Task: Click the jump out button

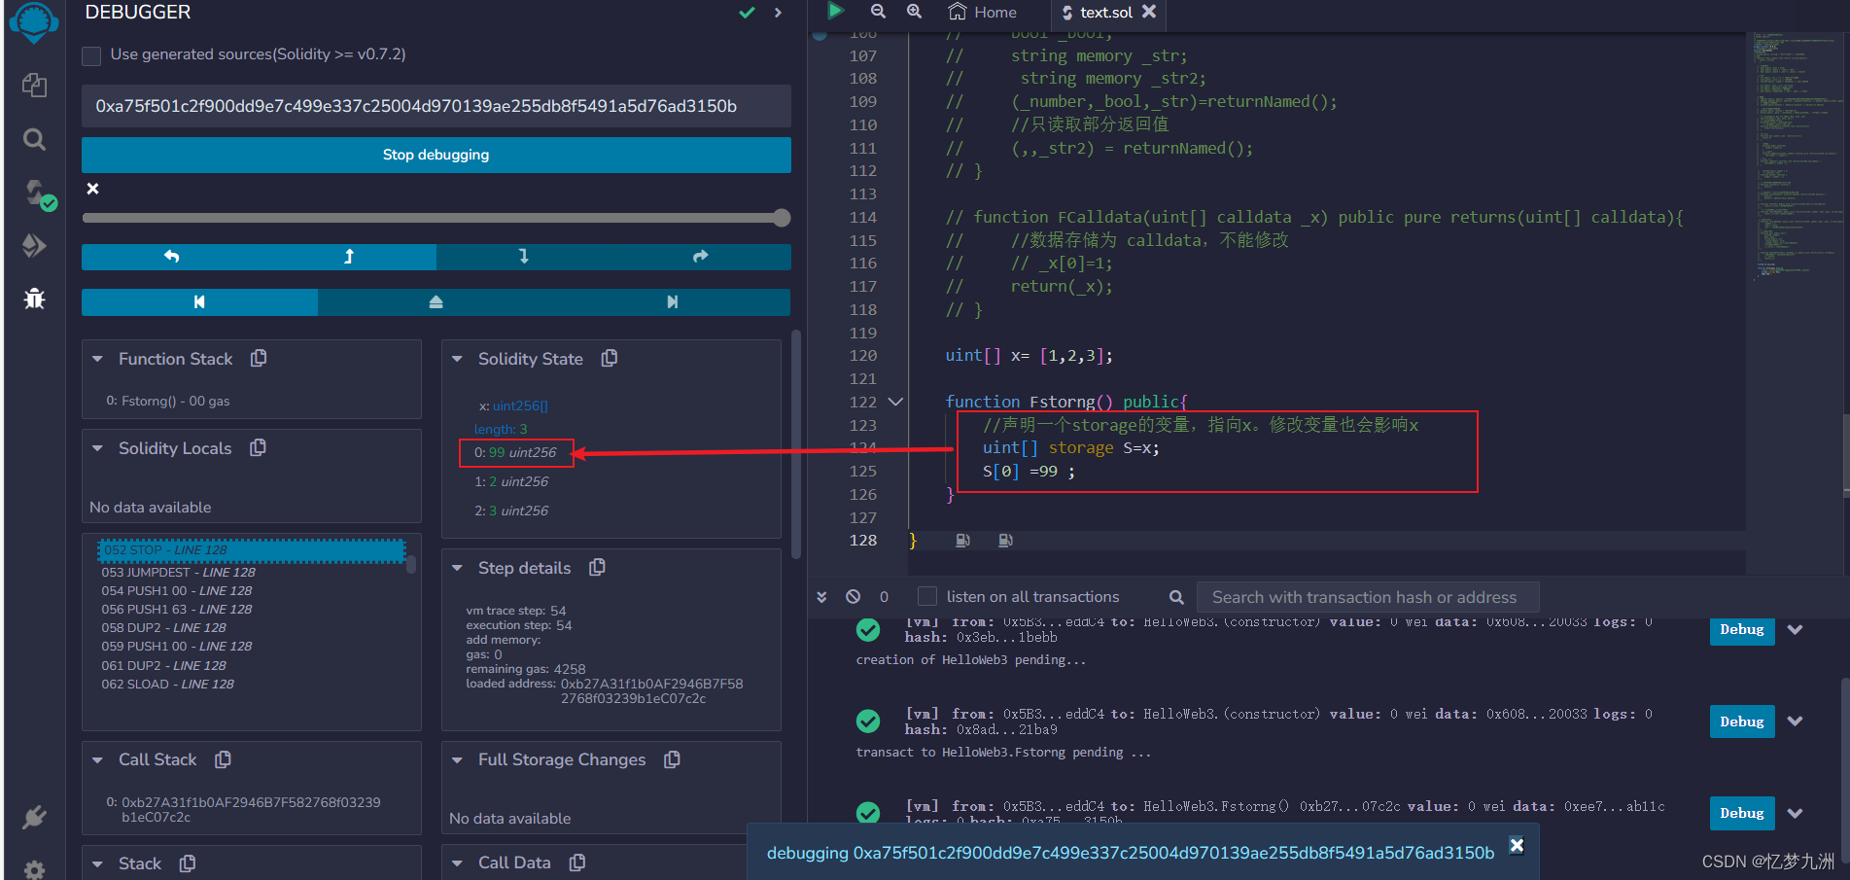Action: coord(436,302)
